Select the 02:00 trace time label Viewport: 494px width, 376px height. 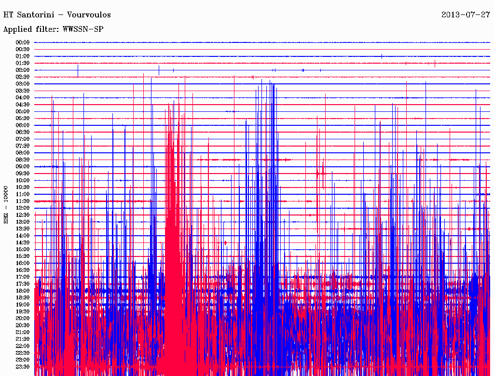(22, 70)
